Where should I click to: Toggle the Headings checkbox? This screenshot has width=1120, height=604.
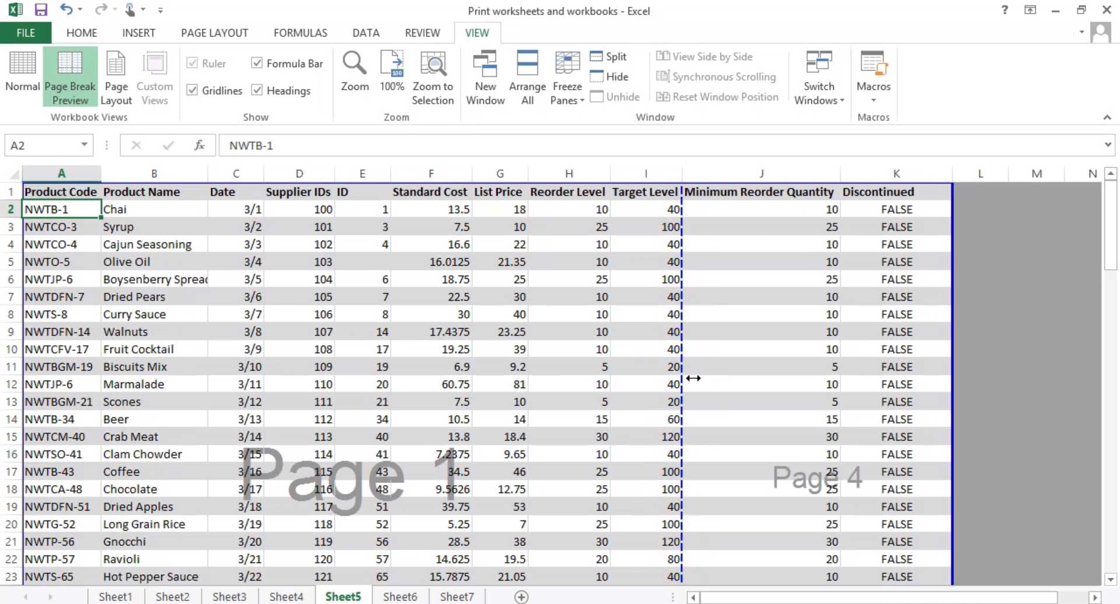coord(257,90)
